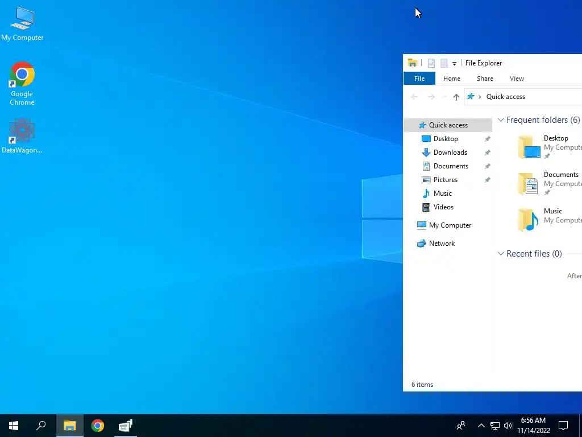Open recent locations dropdown arrow
This screenshot has height=437, width=582.
tap(444, 97)
